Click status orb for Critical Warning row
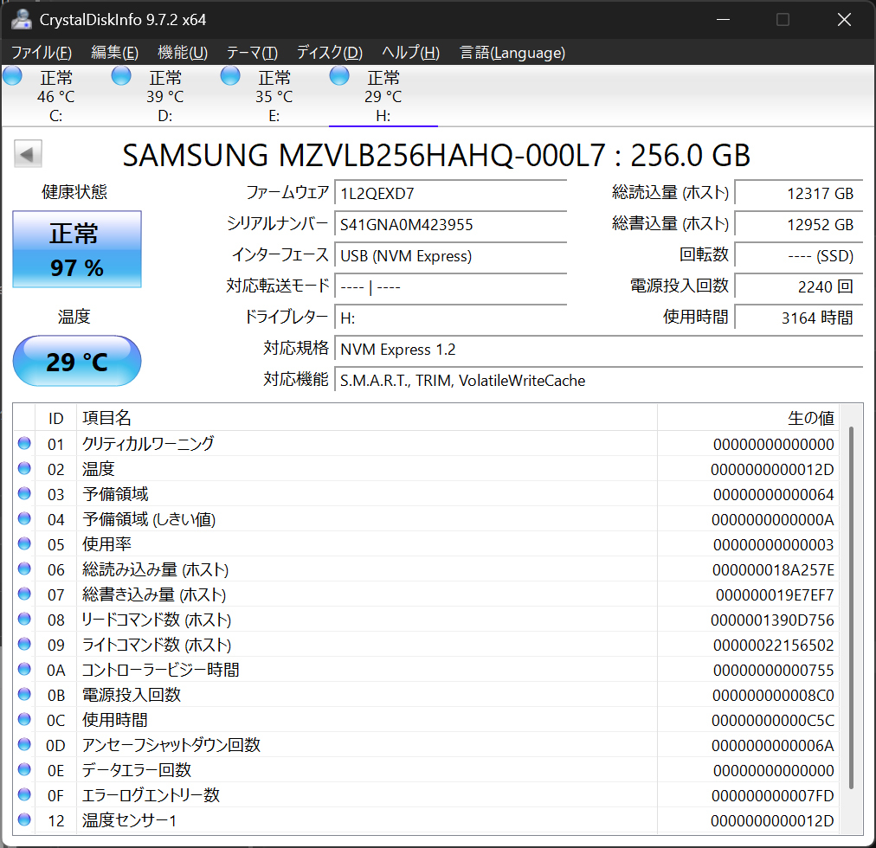The height and width of the screenshot is (848, 876). coord(24,444)
